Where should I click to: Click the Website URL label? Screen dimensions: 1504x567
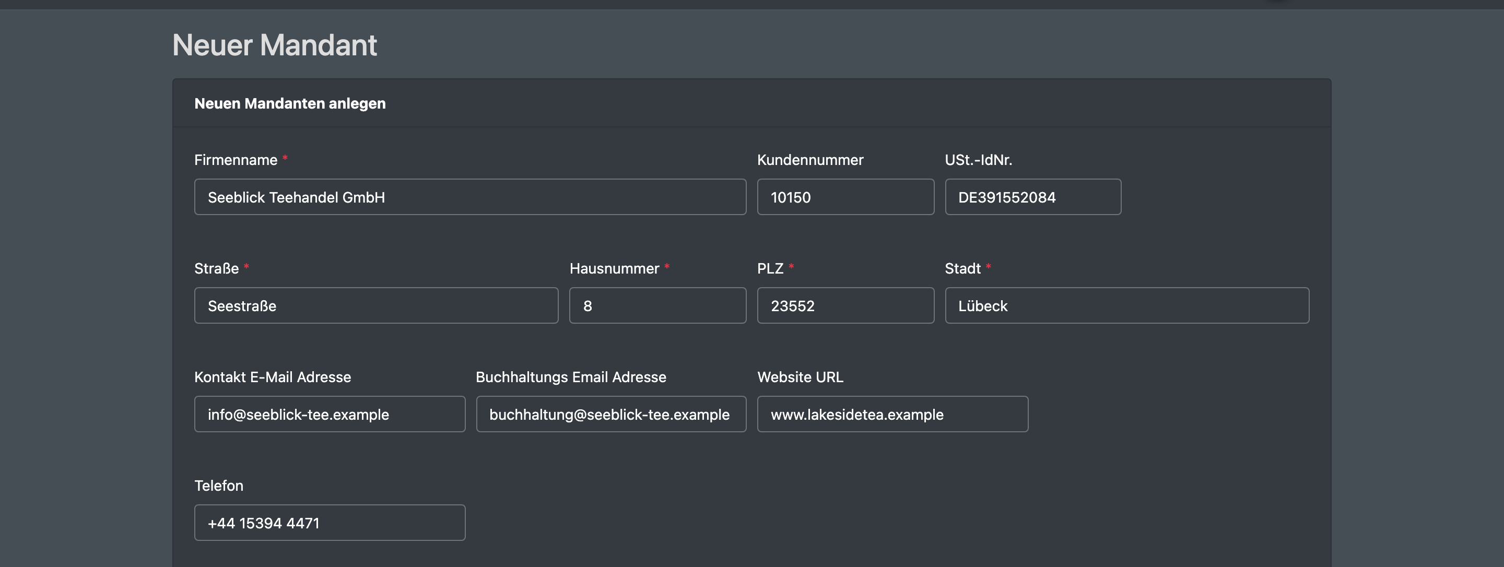[x=801, y=377]
